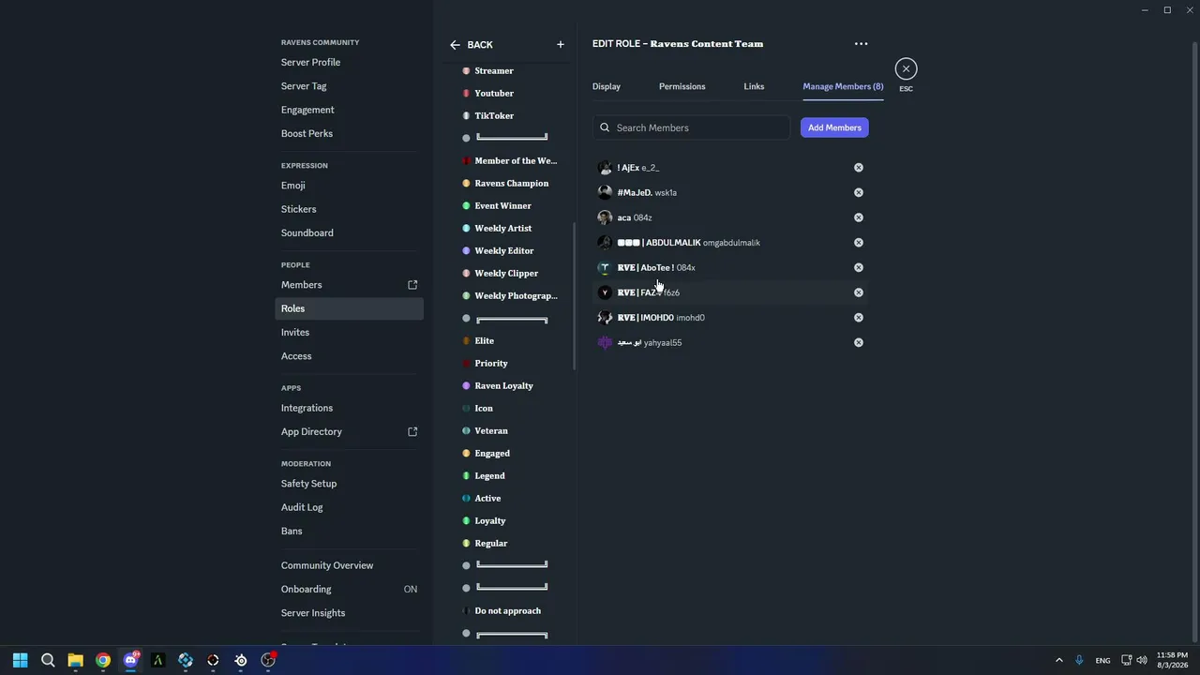The width and height of the screenshot is (1200, 675).
Task: Select the Weekly Editor role
Action: coord(506,251)
